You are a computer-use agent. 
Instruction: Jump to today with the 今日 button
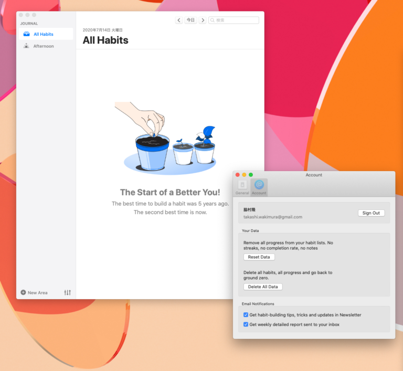pos(190,20)
